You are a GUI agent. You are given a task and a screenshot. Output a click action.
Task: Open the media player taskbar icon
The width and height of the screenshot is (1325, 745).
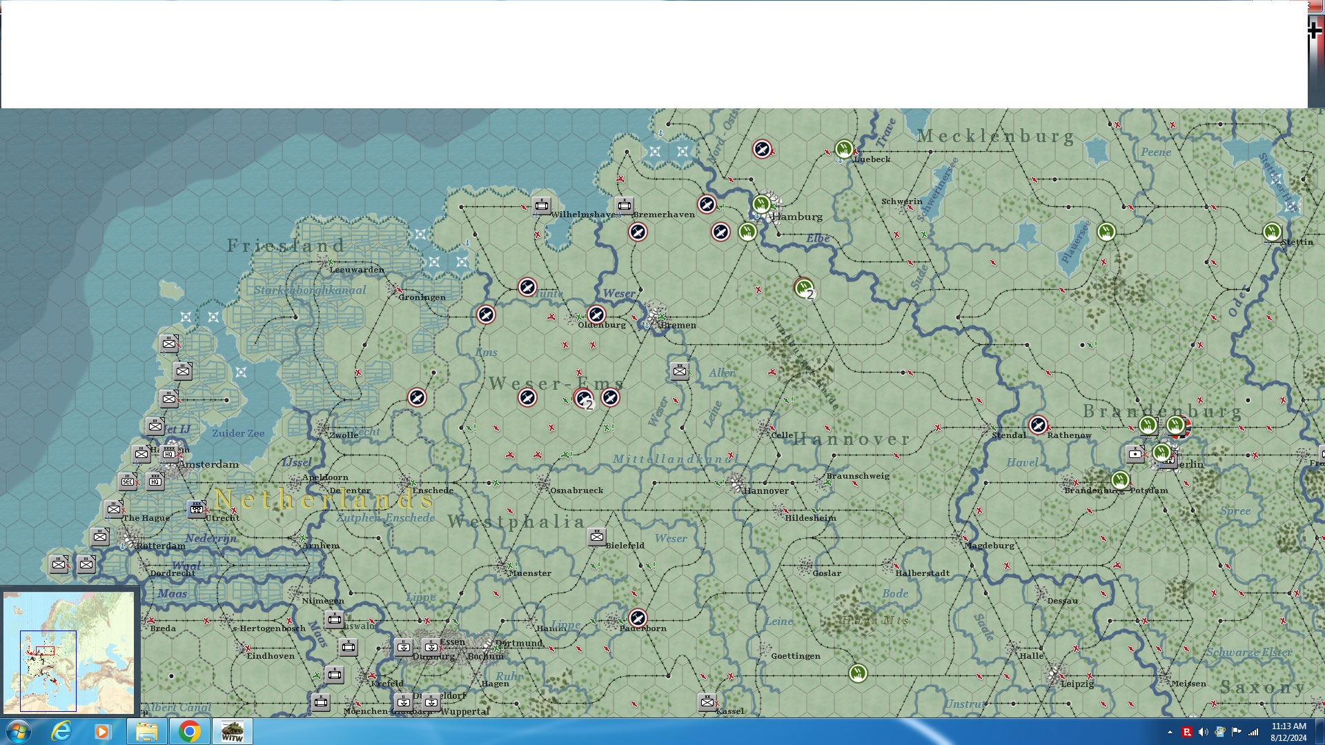click(102, 731)
